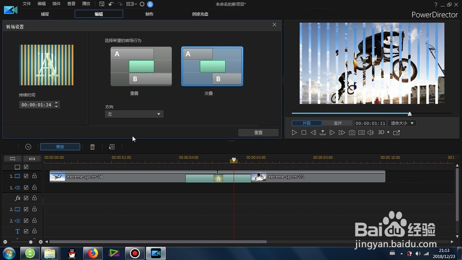Click the preview timecode field
This screenshot has width=462, height=260.
371,123
